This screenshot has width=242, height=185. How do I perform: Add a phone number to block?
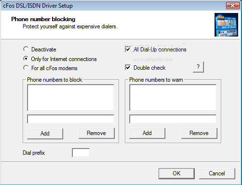pyautogui.click(x=45, y=134)
